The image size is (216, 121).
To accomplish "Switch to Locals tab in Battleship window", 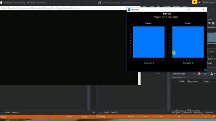I will point(107,112).
